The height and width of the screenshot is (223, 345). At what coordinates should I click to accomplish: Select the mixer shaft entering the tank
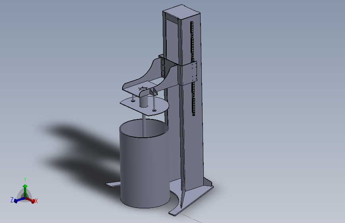pyautogui.click(x=144, y=125)
